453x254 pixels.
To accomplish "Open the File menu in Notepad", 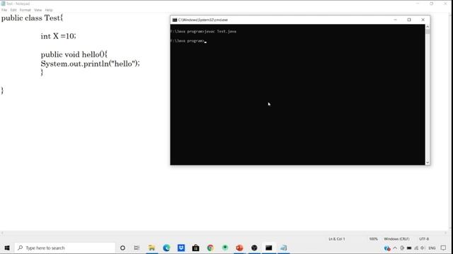I will 4,10.
